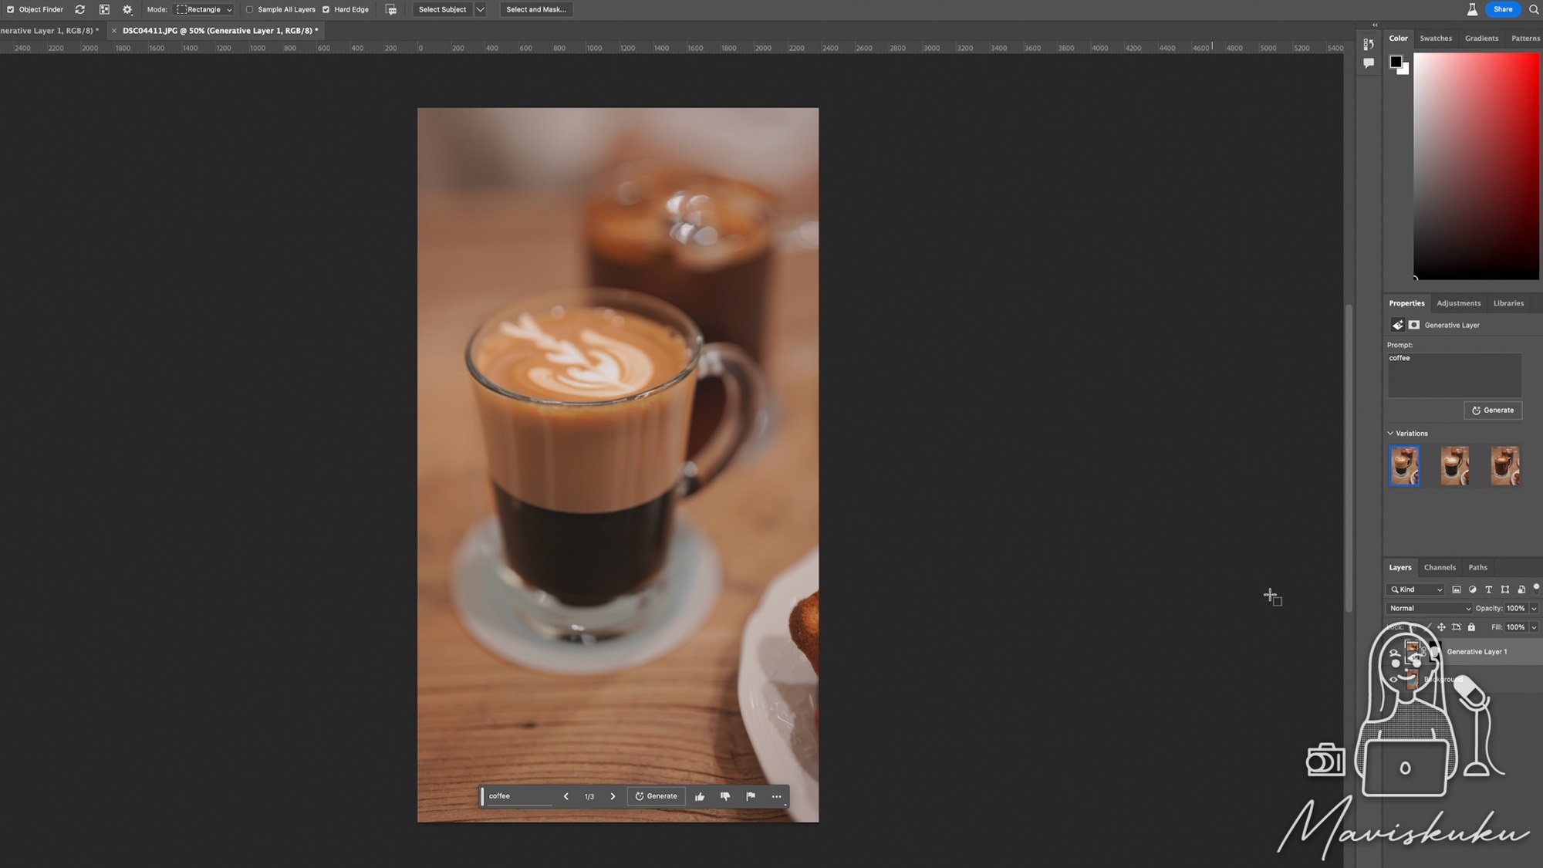Click the search magnifier icon top right
This screenshot has width=1543, height=868.
[1534, 9]
